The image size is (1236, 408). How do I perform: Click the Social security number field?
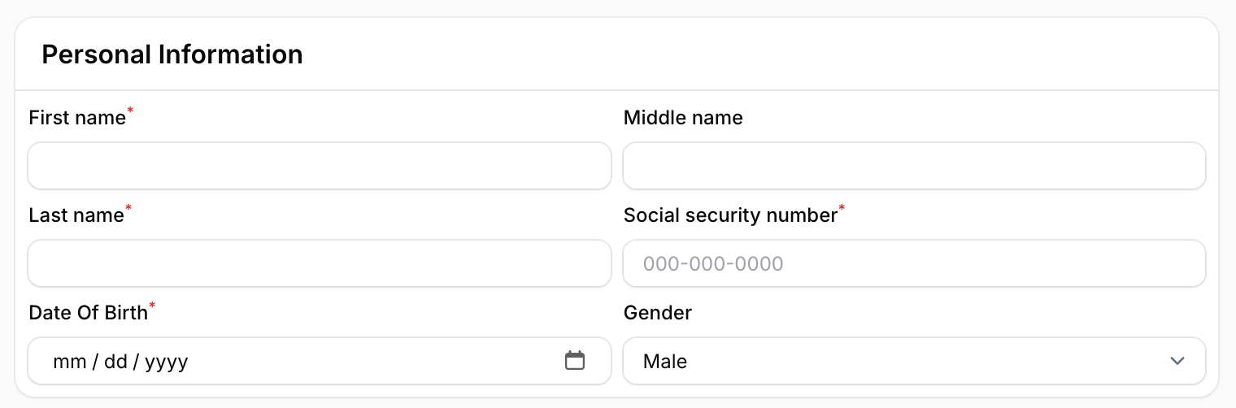point(914,263)
